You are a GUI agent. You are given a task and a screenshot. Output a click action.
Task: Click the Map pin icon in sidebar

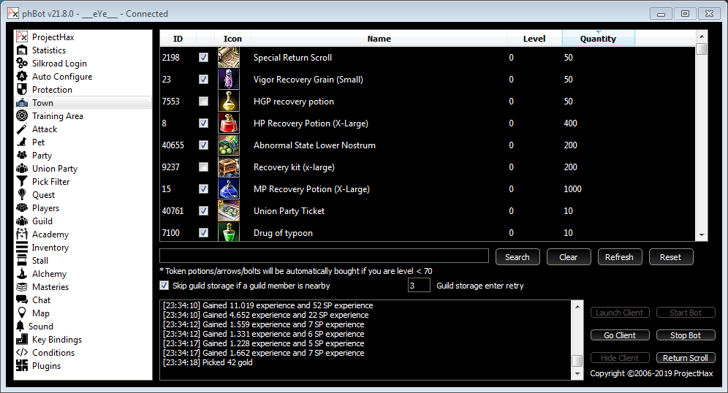tap(22, 313)
